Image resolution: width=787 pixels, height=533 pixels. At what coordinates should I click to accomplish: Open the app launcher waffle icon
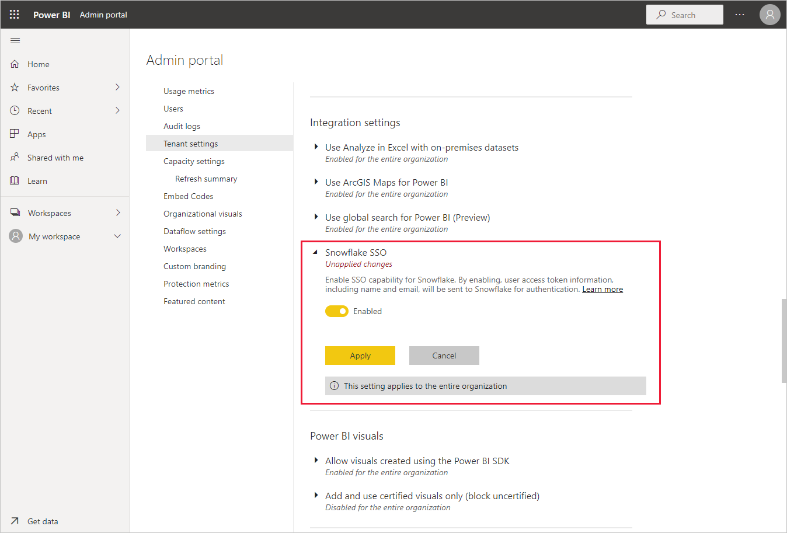pyautogui.click(x=15, y=15)
